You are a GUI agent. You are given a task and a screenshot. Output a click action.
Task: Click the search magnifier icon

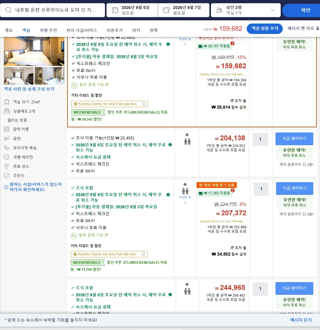[8, 10]
